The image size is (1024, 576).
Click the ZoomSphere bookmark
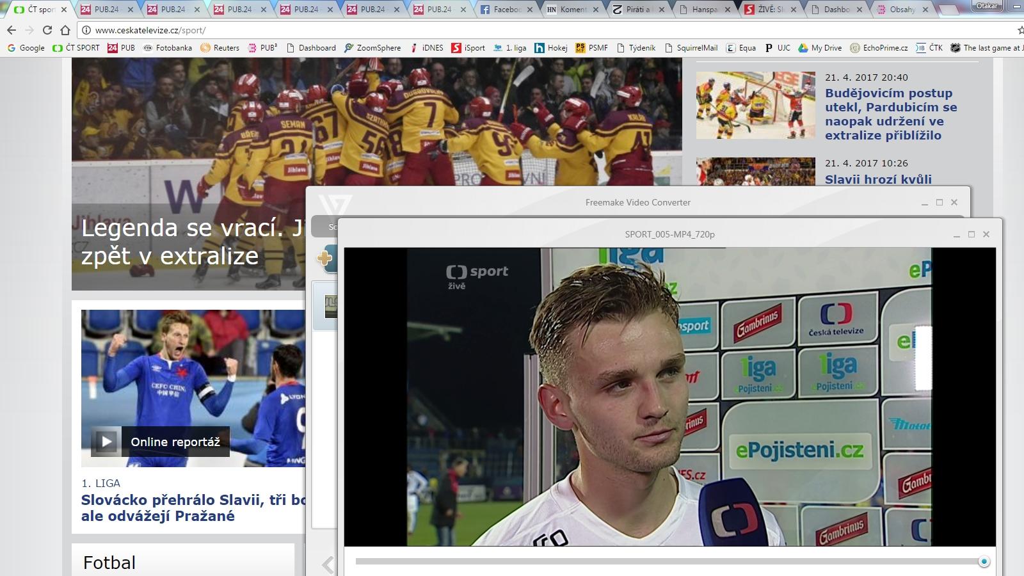(372, 48)
